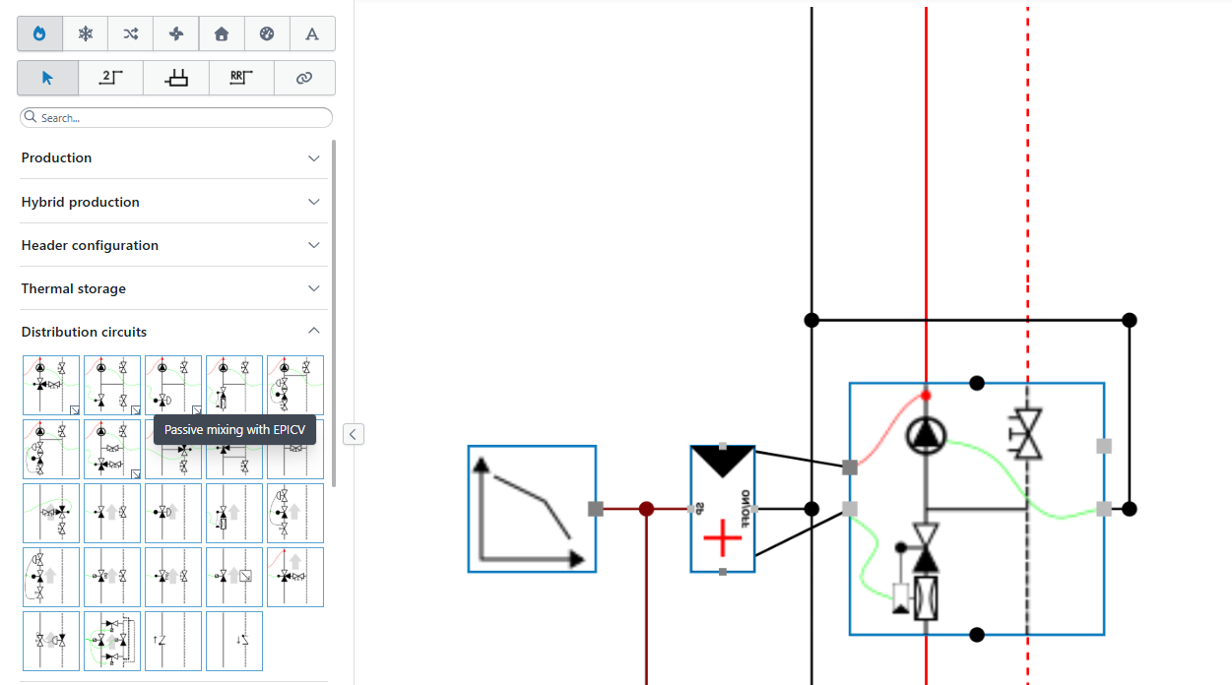Select the 2-pipe connection tool
The image size is (1232, 685).
[111, 78]
